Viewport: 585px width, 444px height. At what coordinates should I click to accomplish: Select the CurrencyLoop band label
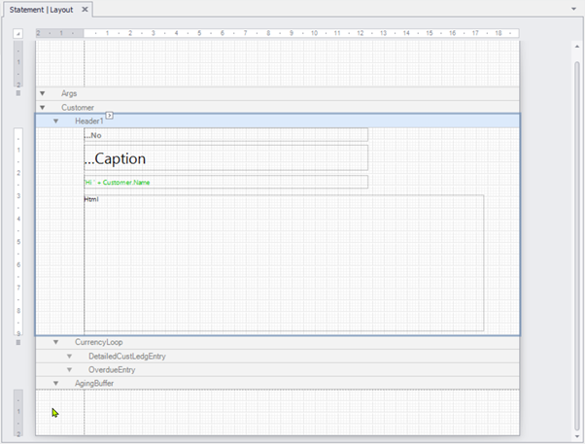[x=98, y=342]
